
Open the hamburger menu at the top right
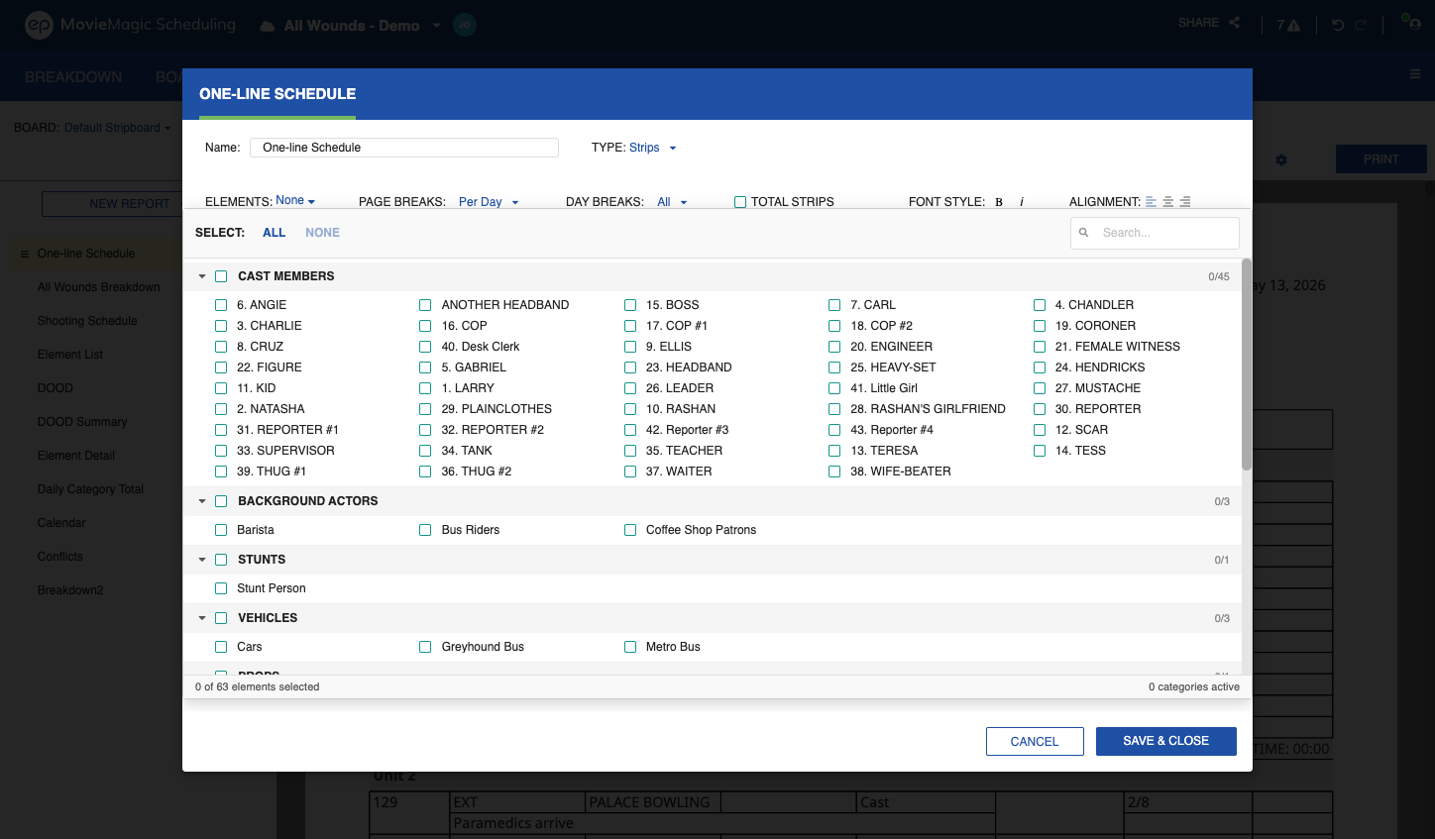[x=1415, y=74]
